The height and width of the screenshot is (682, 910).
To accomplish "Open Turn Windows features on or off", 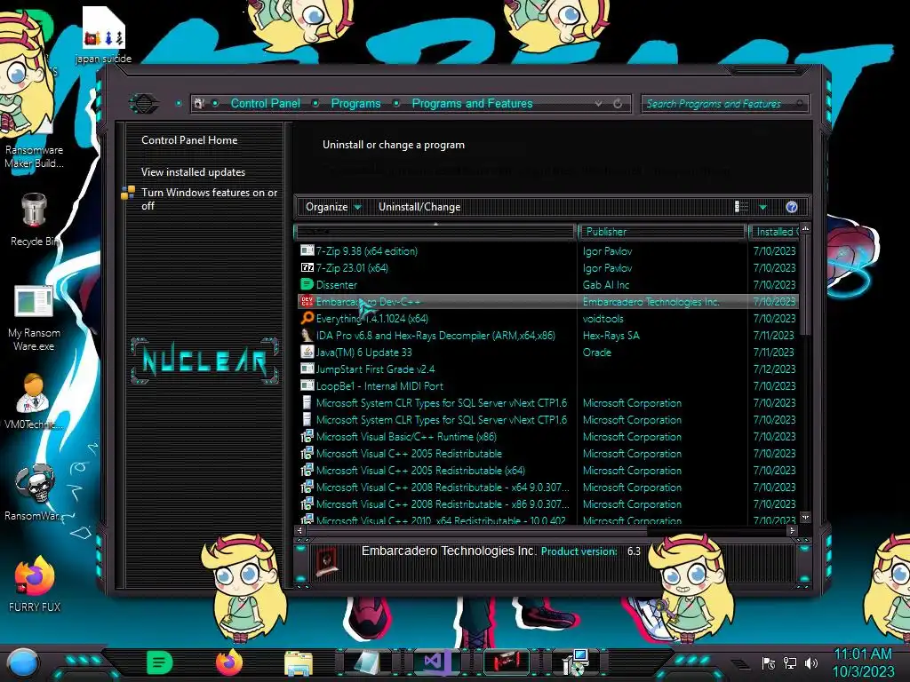I will tap(209, 199).
